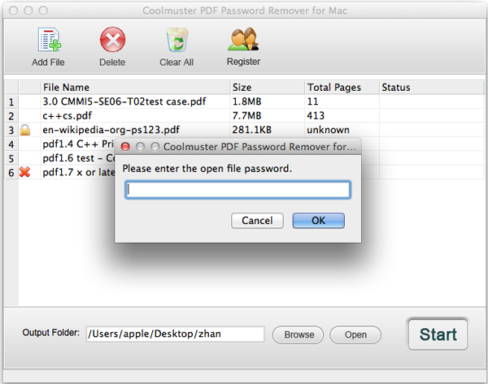Click the Browse button

298,334
